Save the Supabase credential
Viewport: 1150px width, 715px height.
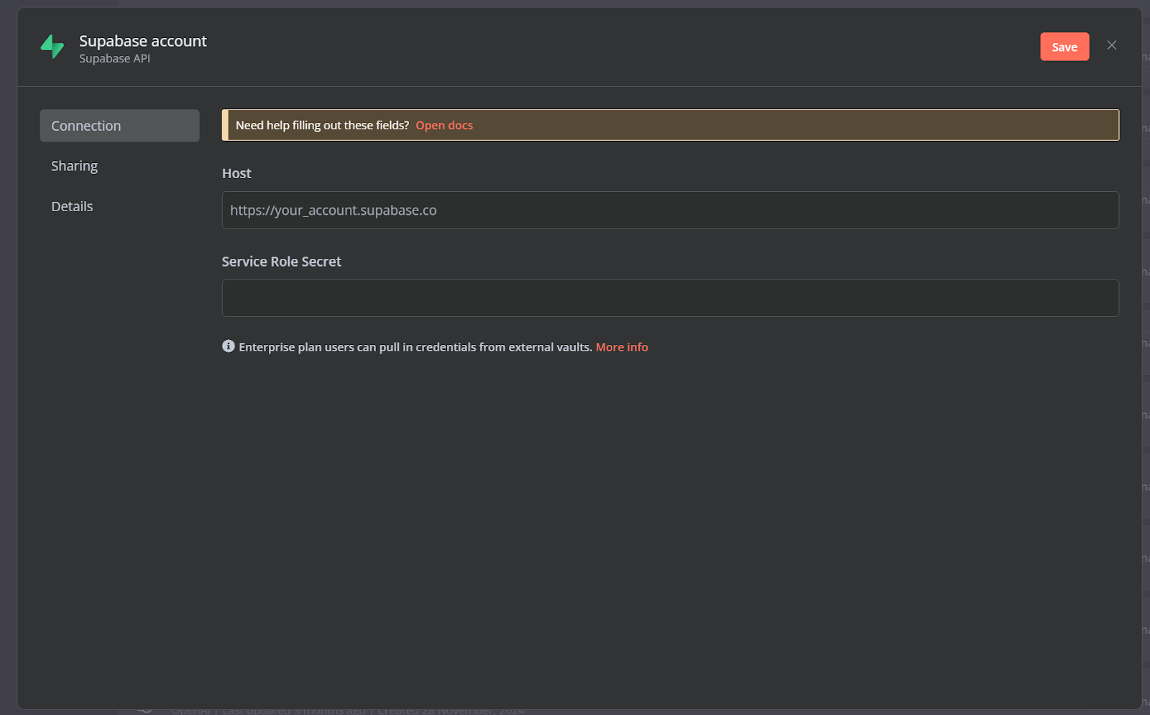coord(1064,47)
